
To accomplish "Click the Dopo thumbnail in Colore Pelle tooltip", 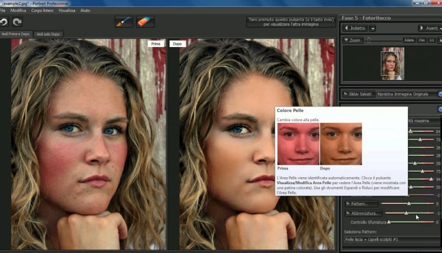I will [x=341, y=144].
